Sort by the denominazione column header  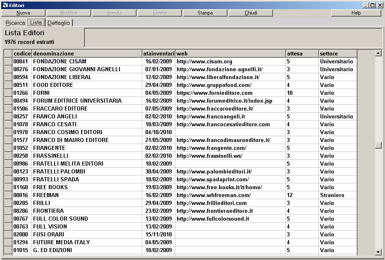[x=87, y=53]
